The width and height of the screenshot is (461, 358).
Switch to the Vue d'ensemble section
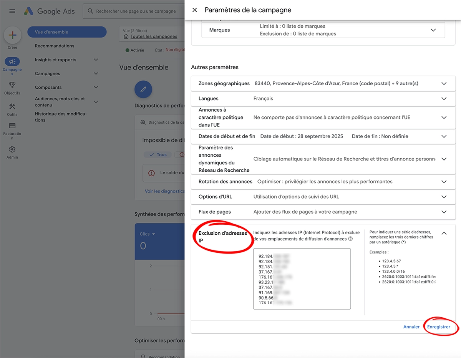(67, 32)
